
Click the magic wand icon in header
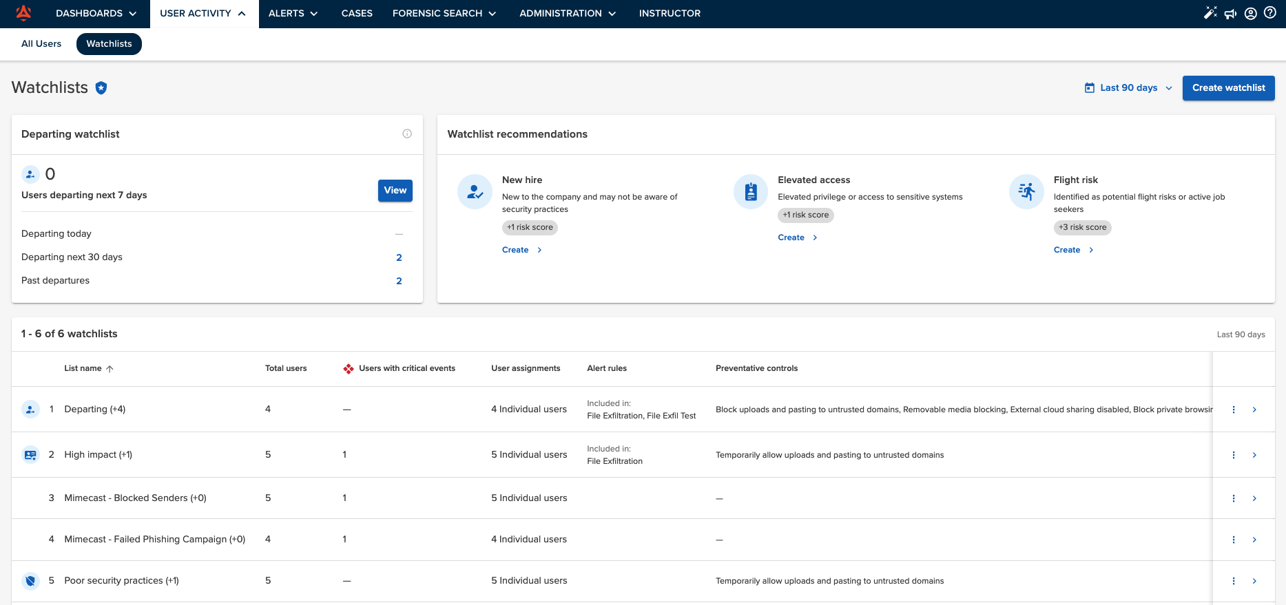click(x=1210, y=13)
